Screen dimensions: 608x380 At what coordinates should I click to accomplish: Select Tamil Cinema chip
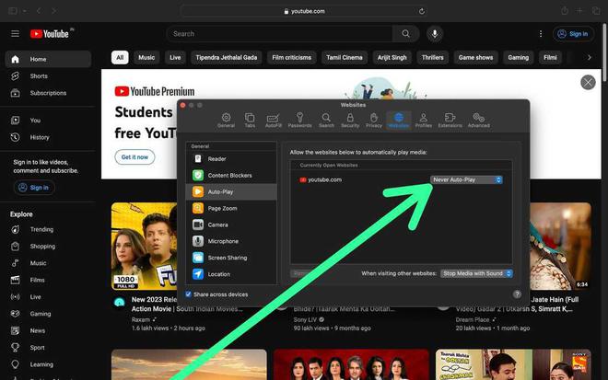[345, 57]
